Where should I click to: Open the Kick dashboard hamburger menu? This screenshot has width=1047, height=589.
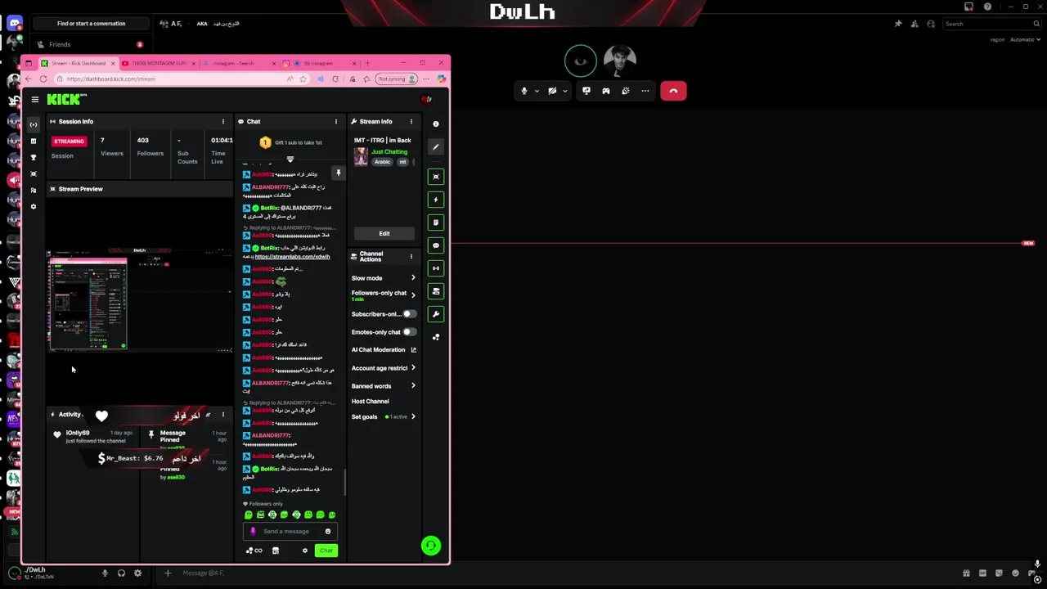[35, 99]
